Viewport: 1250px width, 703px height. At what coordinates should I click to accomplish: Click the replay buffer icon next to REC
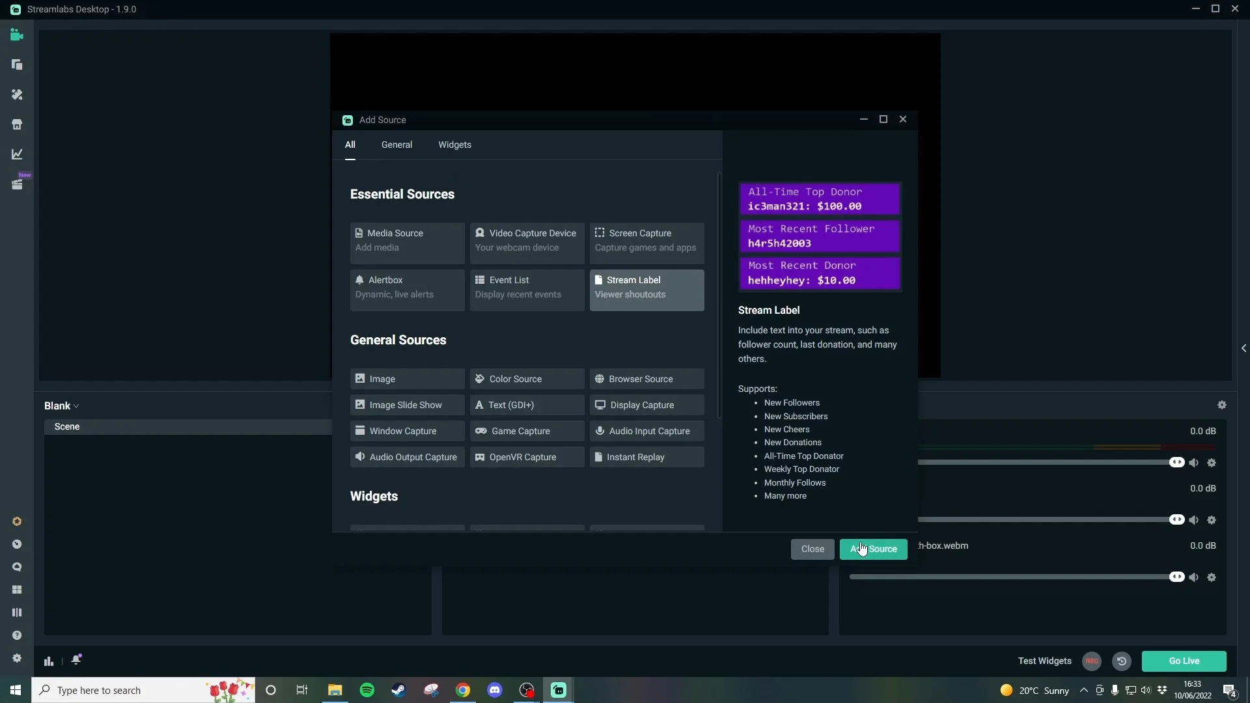1121,661
